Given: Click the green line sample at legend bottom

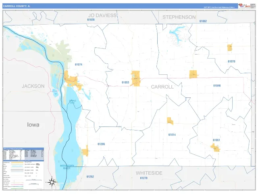Looking at the screenshot, I should pyautogui.click(x=17, y=188).
